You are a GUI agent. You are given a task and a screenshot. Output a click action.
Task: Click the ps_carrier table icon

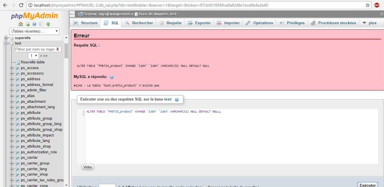click(17, 158)
